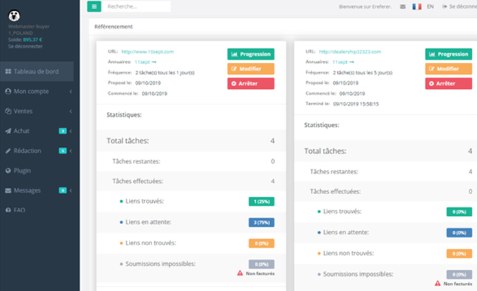The height and width of the screenshot is (291, 477).
Task: Open the envelope mail icon in top bar
Action: [402, 7]
